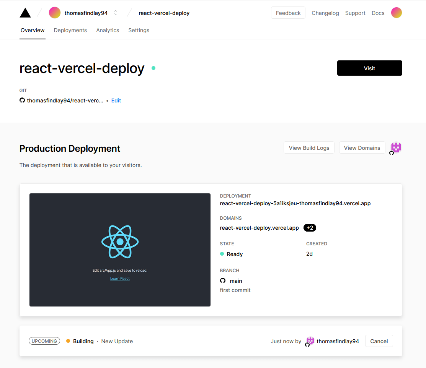Open user profile avatar at top right
The height and width of the screenshot is (368, 426).
(397, 13)
